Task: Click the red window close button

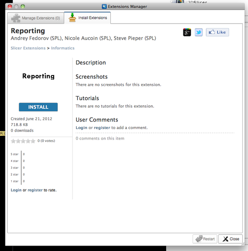Action: pos(10,6)
